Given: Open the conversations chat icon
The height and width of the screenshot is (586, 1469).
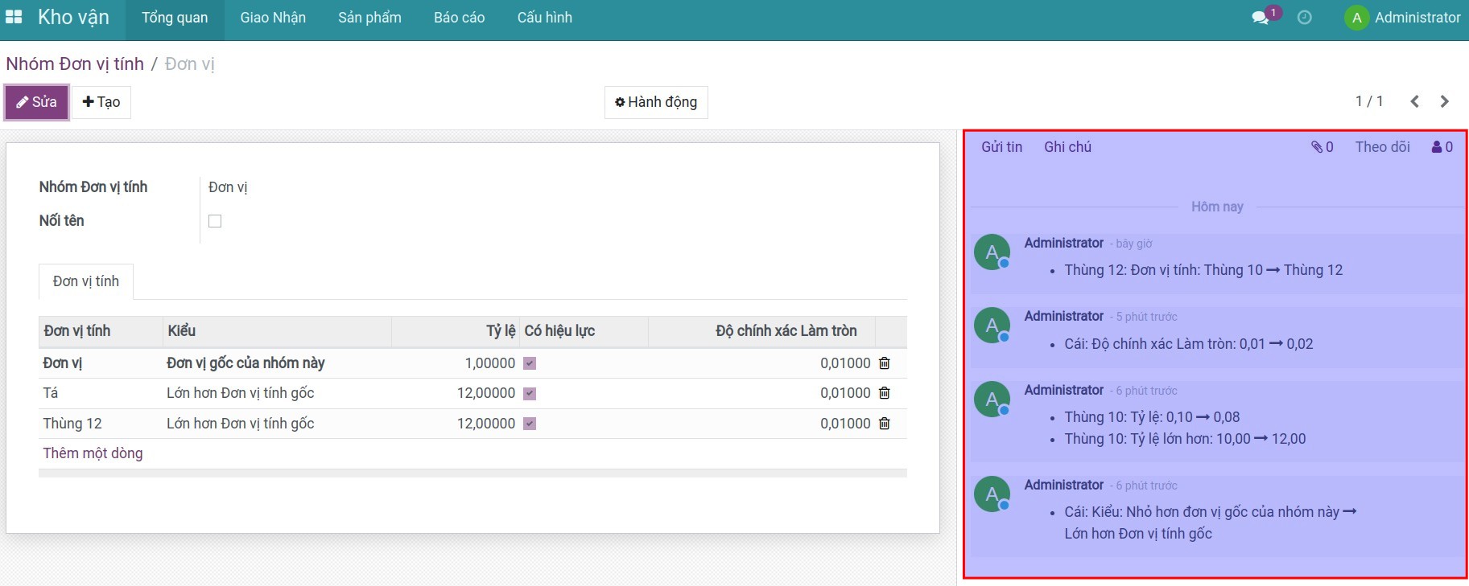Looking at the screenshot, I should tap(1261, 18).
